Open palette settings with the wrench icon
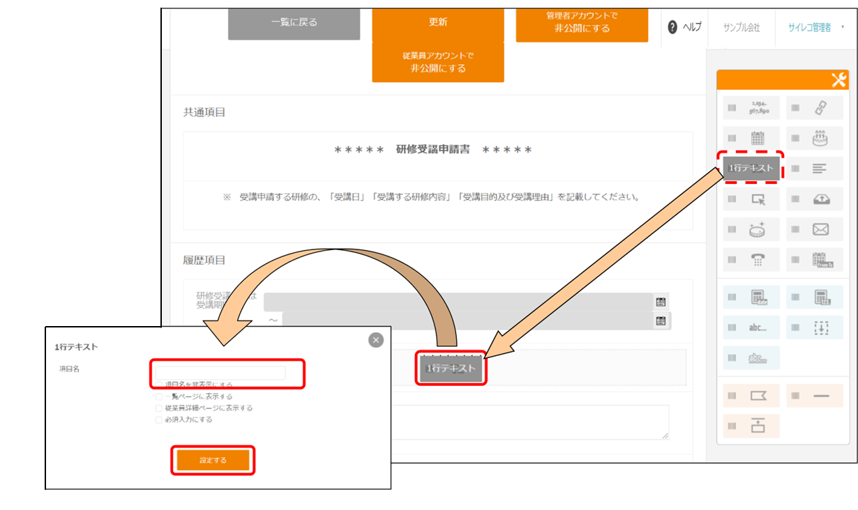 pos(838,80)
